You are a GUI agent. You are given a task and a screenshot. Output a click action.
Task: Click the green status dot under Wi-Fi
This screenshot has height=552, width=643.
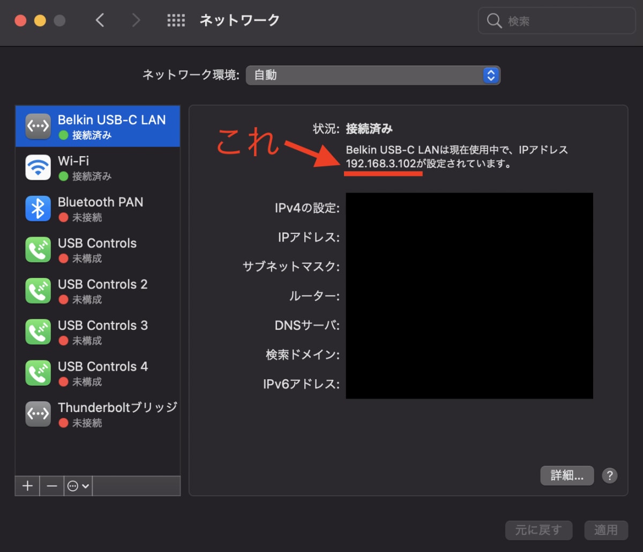[x=63, y=176]
